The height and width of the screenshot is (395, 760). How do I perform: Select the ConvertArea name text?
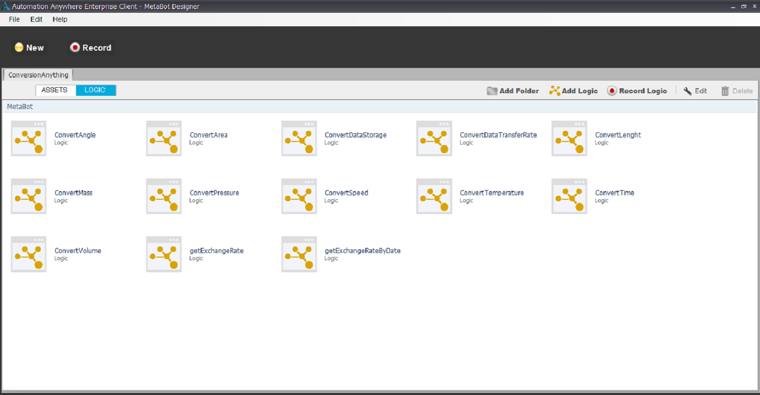coord(209,135)
